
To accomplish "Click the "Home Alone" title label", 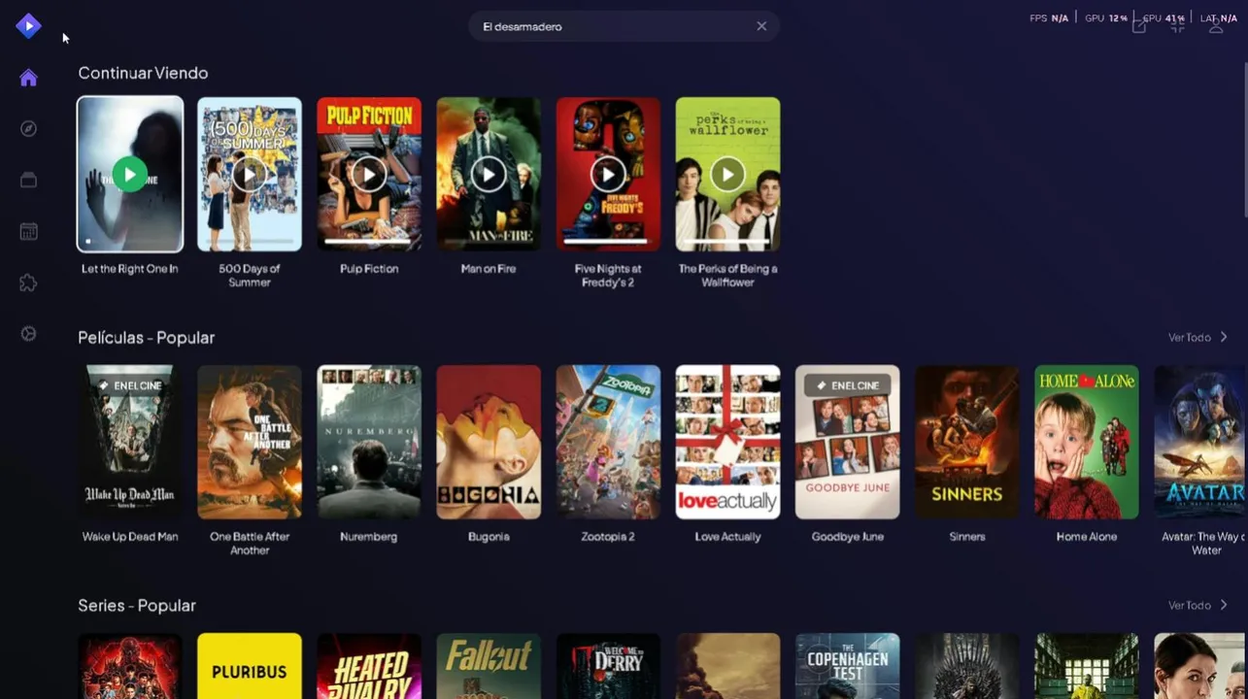I will [x=1086, y=537].
